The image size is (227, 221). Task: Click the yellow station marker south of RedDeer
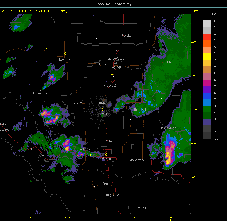(x=112, y=74)
